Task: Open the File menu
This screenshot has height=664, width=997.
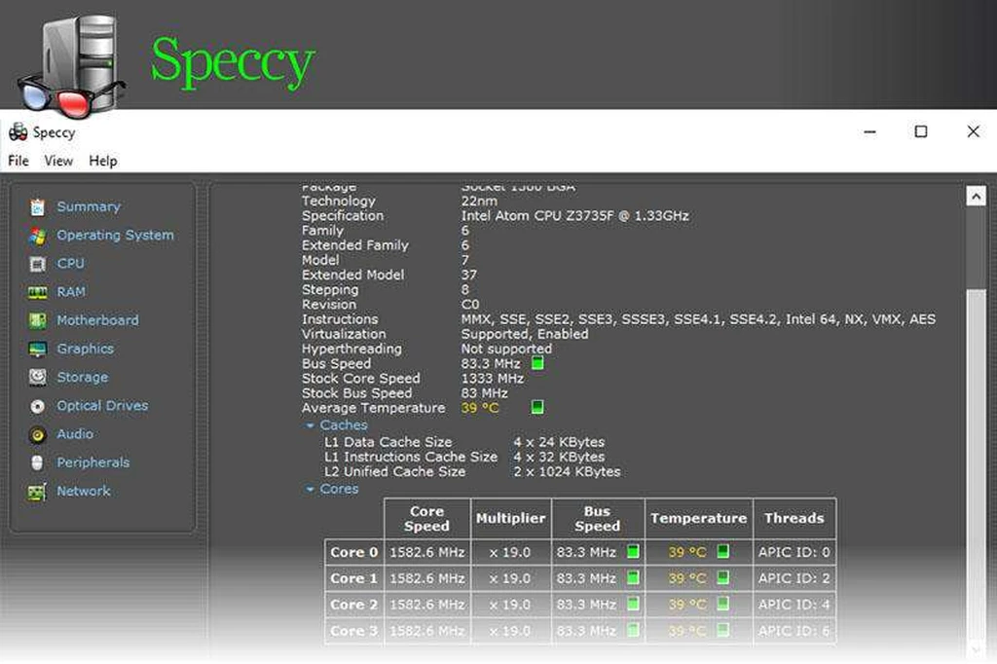Action: pos(18,161)
